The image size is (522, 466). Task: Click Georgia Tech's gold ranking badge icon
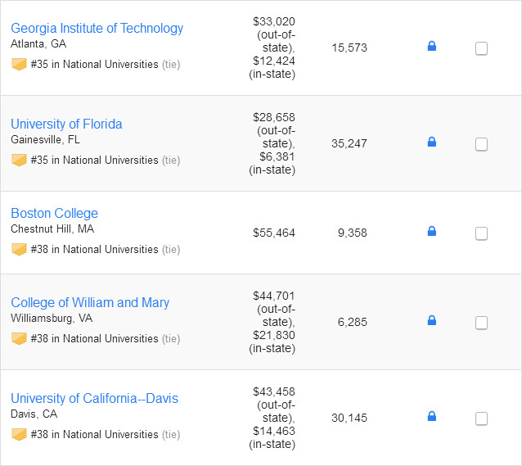click(19, 64)
